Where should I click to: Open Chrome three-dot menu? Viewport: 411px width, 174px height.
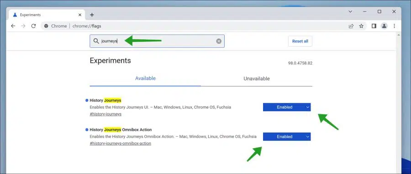394,26
